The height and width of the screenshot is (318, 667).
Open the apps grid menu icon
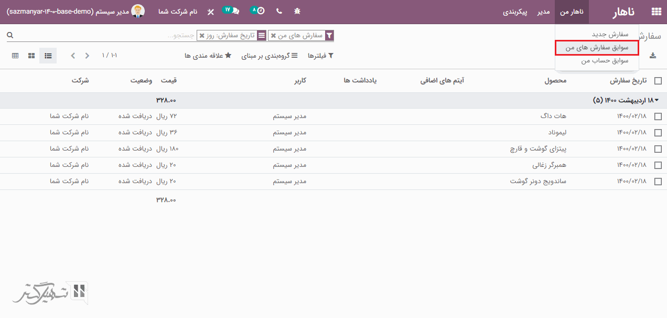coord(655,12)
